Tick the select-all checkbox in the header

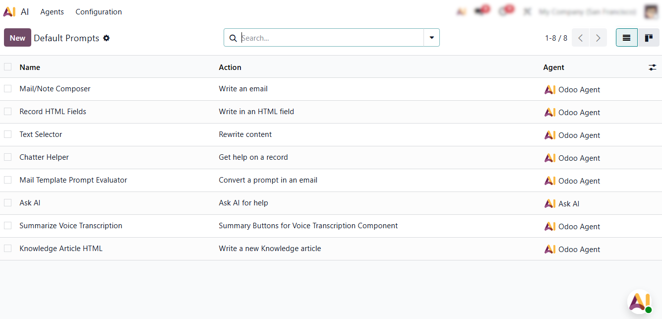pos(8,67)
